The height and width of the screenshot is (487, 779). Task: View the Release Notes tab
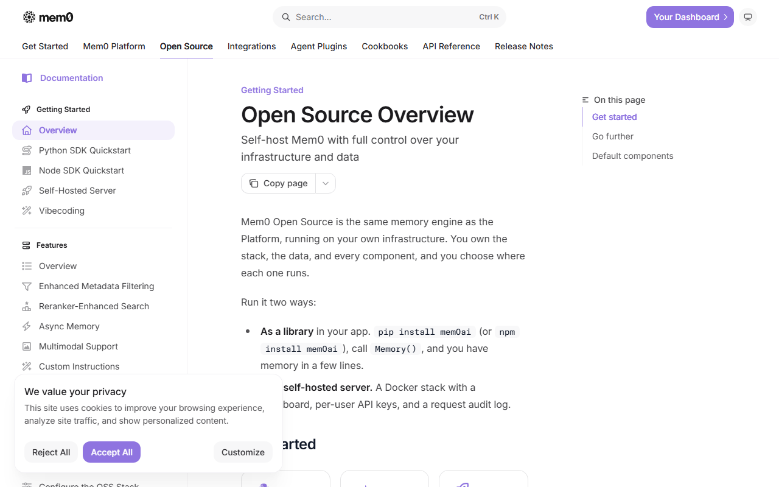point(524,46)
